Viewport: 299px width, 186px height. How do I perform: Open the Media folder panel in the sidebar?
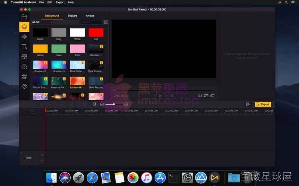[x=24, y=17]
